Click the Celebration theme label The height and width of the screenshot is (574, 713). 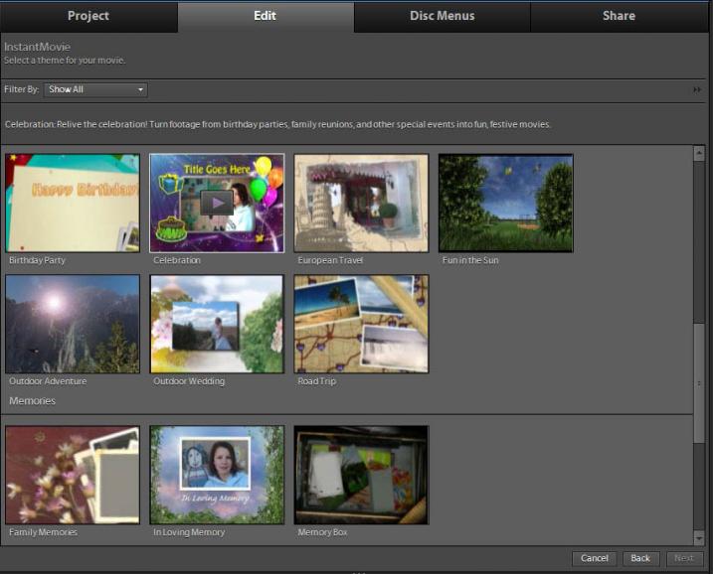(176, 260)
